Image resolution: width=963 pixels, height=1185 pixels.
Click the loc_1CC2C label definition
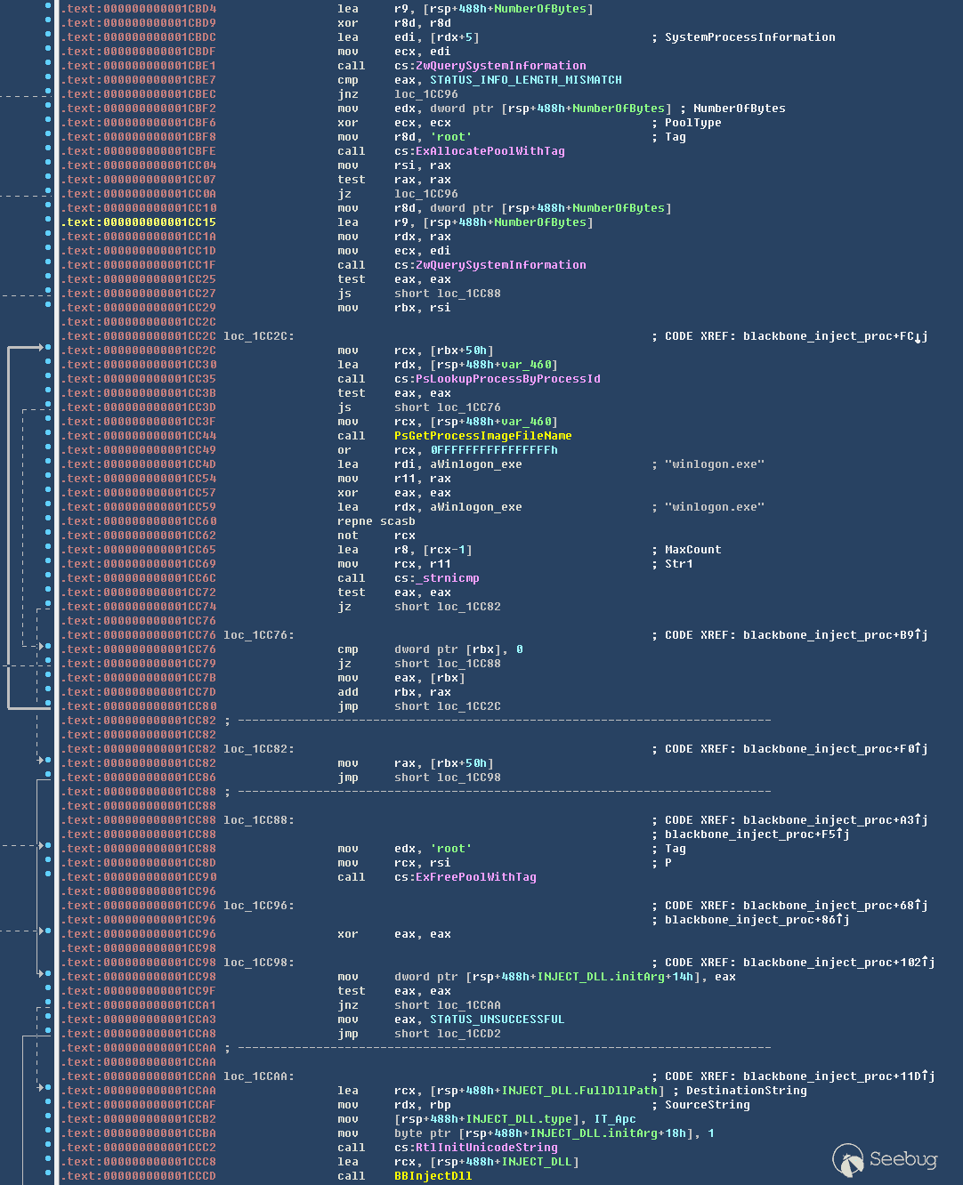(259, 336)
